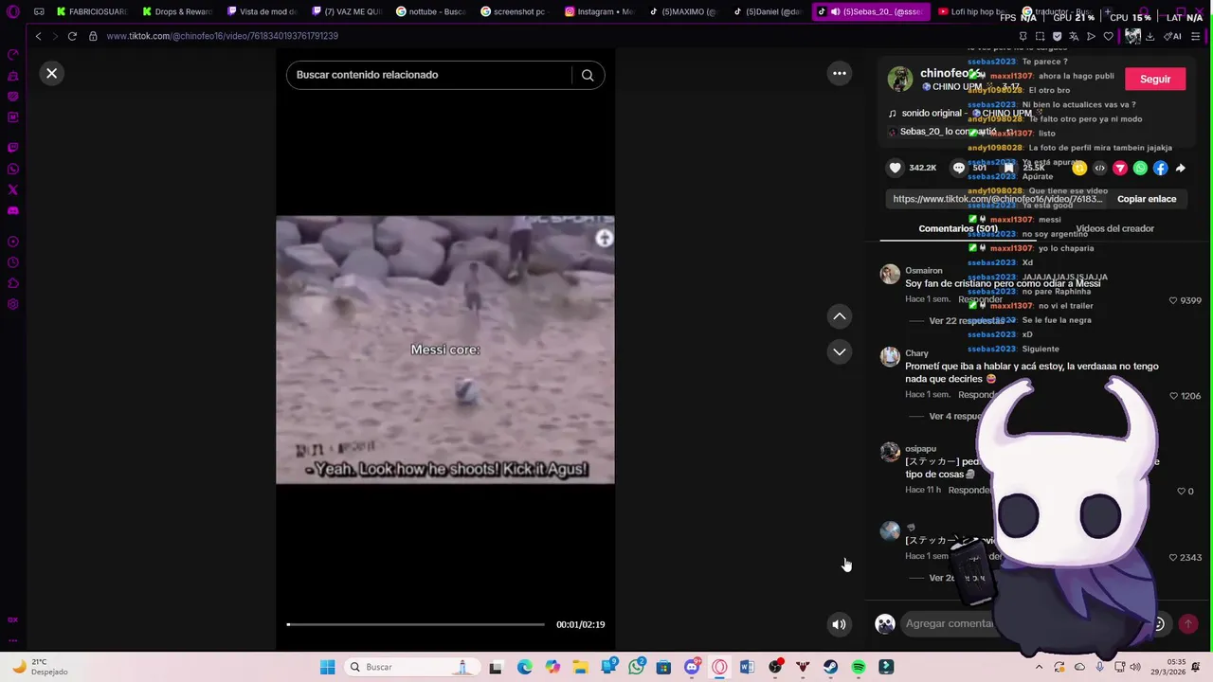Open File Explorer from taskbar
The height and width of the screenshot is (682, 1213).
[580, 667]
